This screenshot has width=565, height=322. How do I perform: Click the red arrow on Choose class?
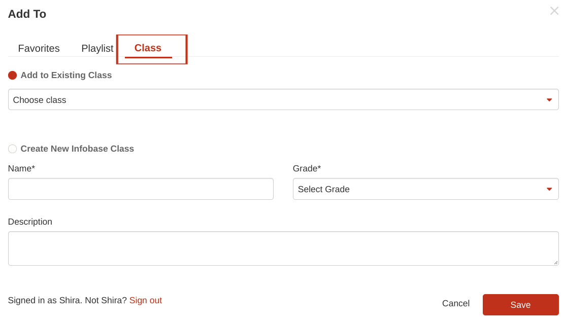click(x=549, y=100)
